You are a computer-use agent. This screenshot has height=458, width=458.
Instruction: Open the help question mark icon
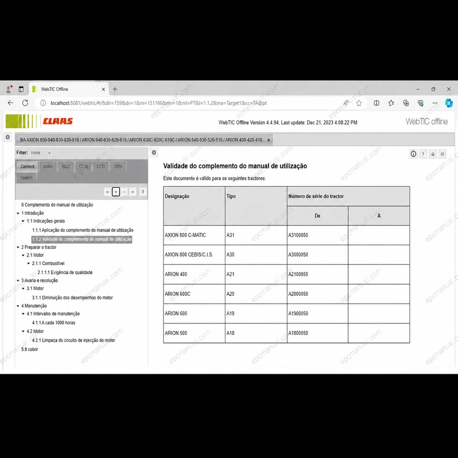[423, 154]
